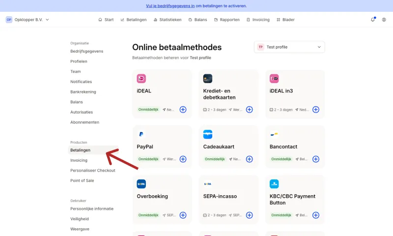Click plus icon on Overboeking card
Viewport: 393px width, 236px height.
[x=183, y=215]
